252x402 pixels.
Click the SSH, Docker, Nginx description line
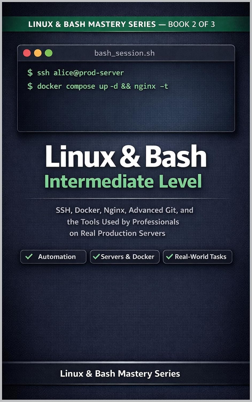tap(125, 210)
